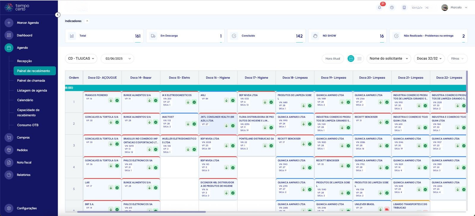Open Painel de chamada menu item
This screenshot has height=216, width=475.
coord(31,81)
